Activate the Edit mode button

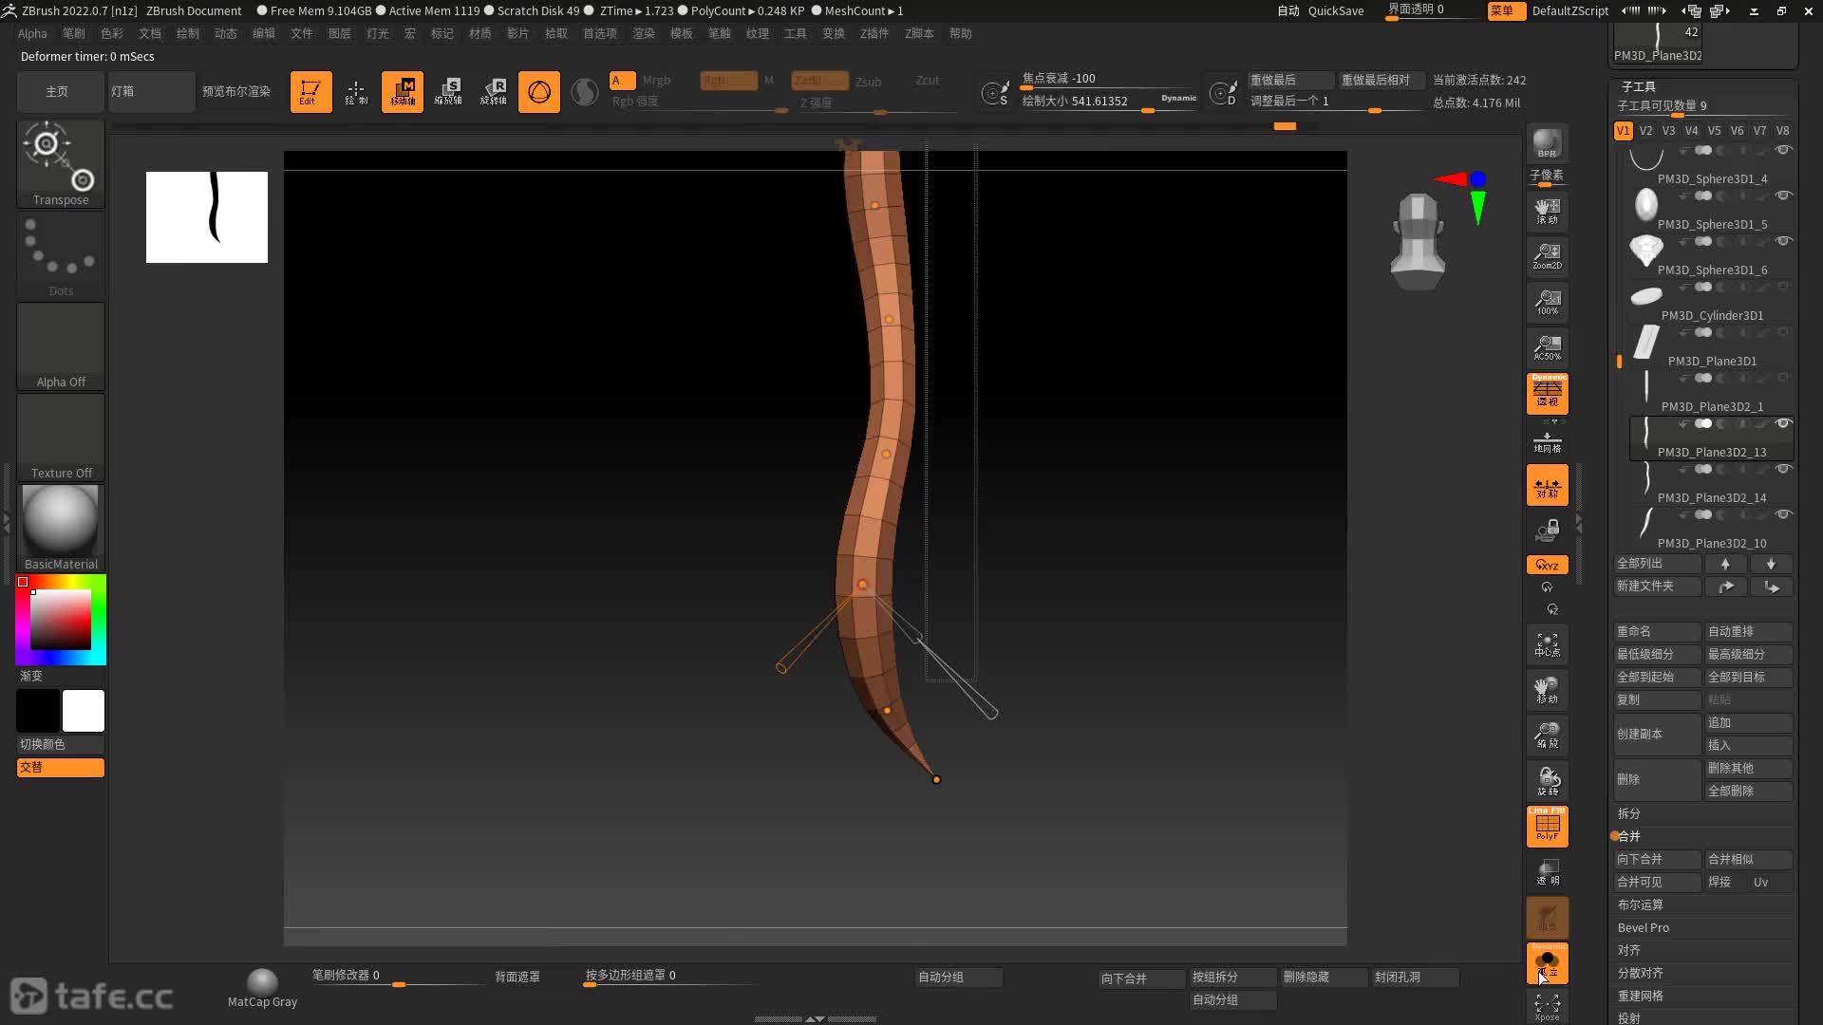coord(310,92)
